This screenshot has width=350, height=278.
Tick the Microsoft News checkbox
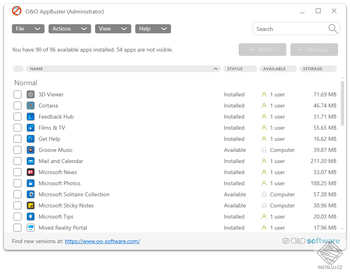coord(17,172)
